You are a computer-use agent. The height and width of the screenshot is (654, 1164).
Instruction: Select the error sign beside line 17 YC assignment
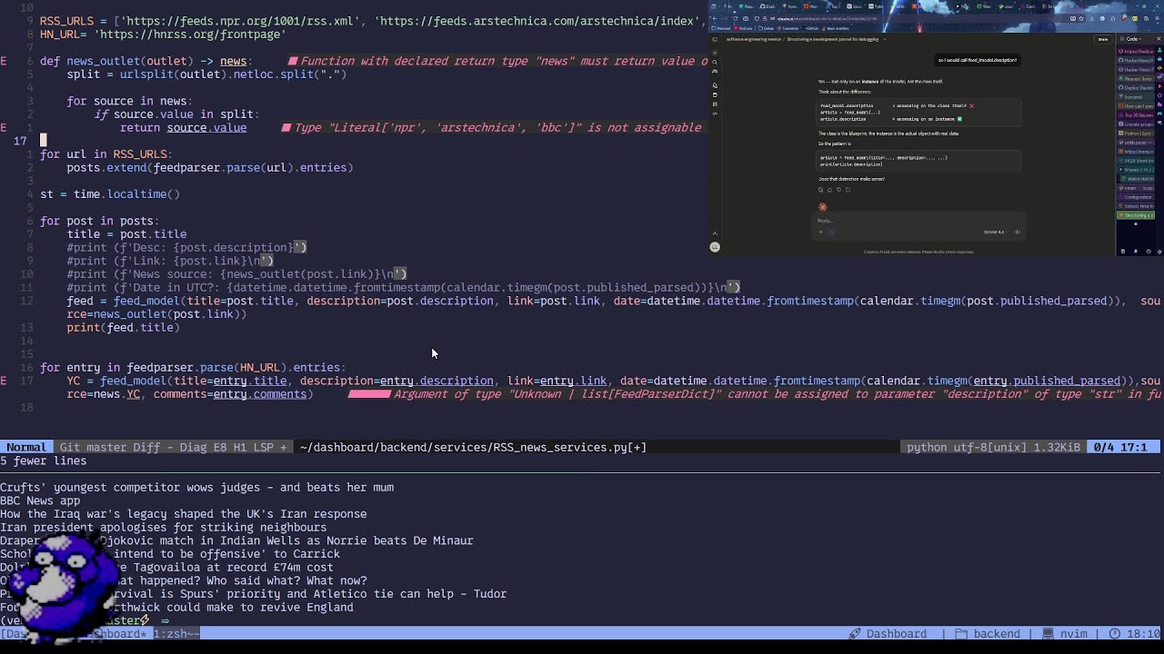tap(4, 381)
